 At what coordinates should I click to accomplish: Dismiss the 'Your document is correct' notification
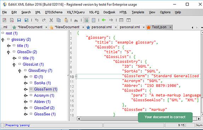click(x=165, y=117)
